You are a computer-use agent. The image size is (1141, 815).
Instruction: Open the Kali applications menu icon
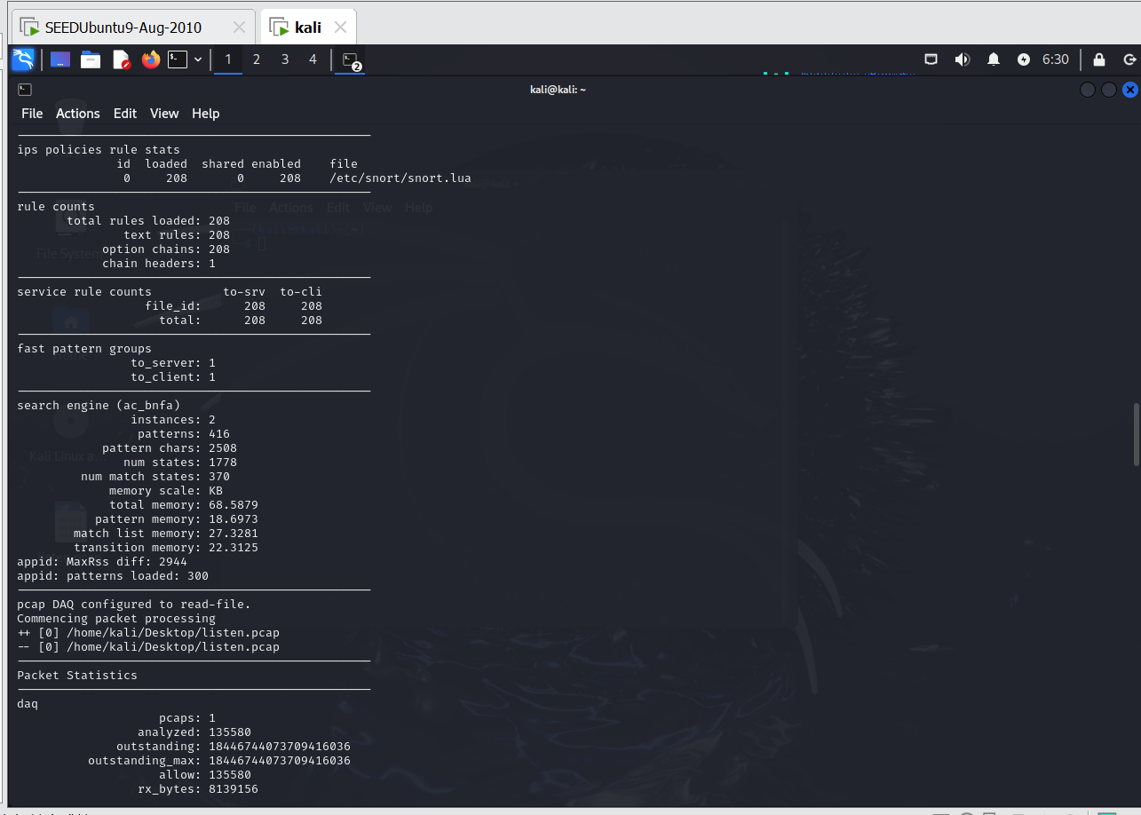(23, 59)
